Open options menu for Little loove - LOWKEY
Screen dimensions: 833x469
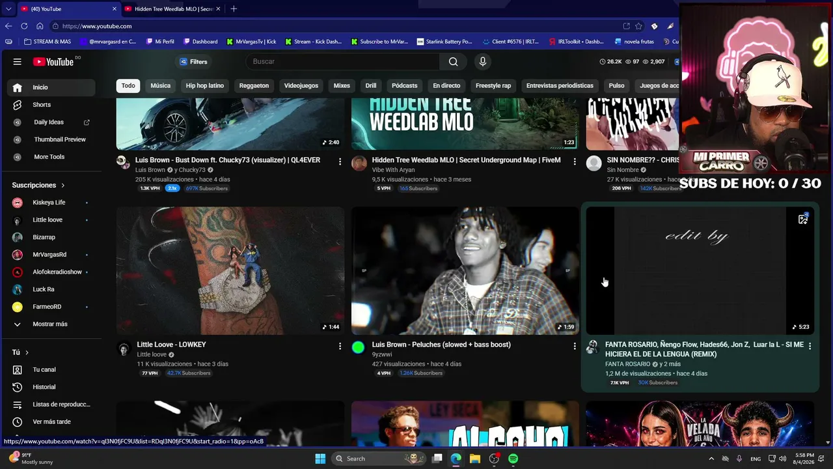point(340,346)
